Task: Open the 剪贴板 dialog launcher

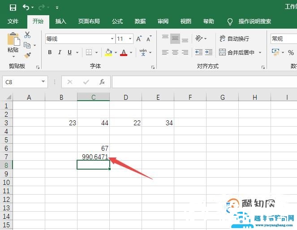Action: (38, 67)
